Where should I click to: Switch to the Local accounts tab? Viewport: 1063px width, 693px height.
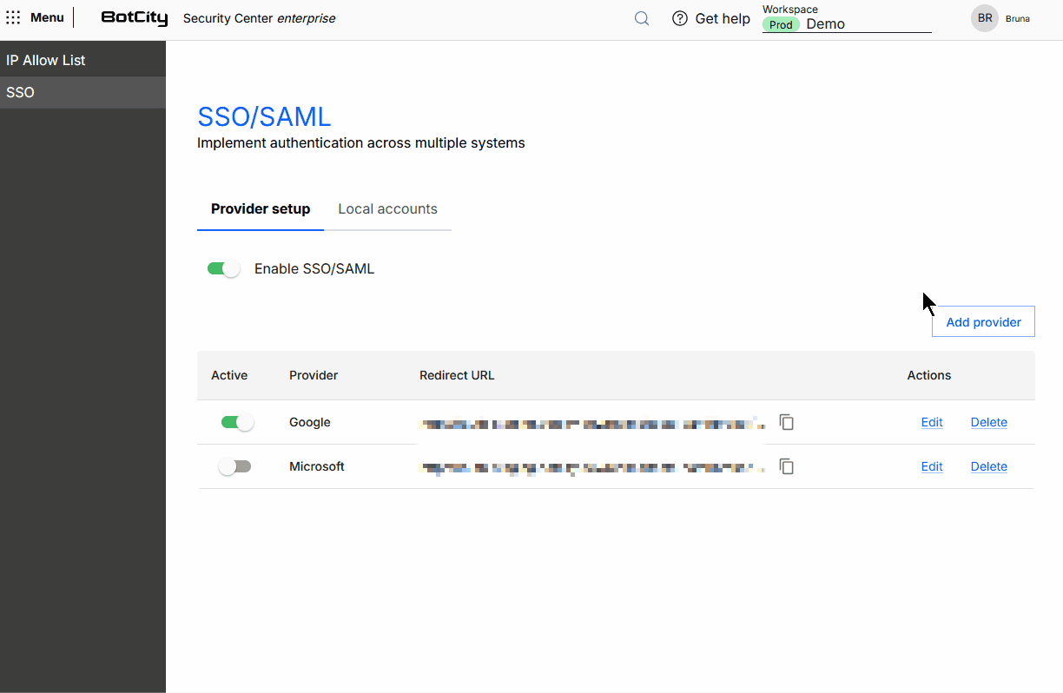[387, 209]
